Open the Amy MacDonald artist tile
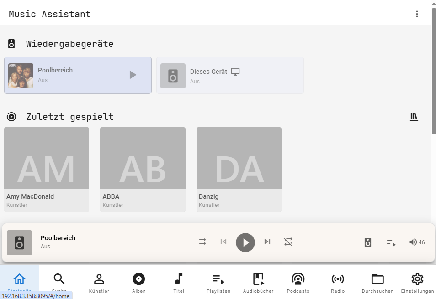 point(47,170)
